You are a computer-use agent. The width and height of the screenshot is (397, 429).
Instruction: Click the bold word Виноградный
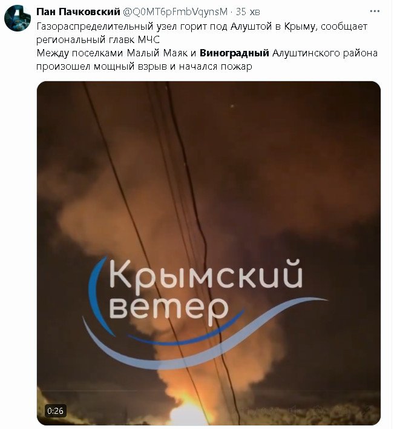pyautogui.click(x=234, y=53)
